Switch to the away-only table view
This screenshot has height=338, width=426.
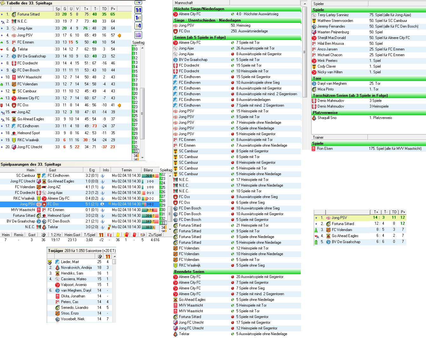[138, 26]
